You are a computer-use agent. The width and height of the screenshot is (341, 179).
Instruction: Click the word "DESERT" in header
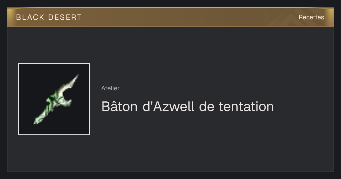pos(65,17)
